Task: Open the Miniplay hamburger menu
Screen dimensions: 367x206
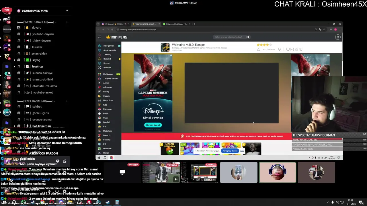Action: tap(99, 37)
